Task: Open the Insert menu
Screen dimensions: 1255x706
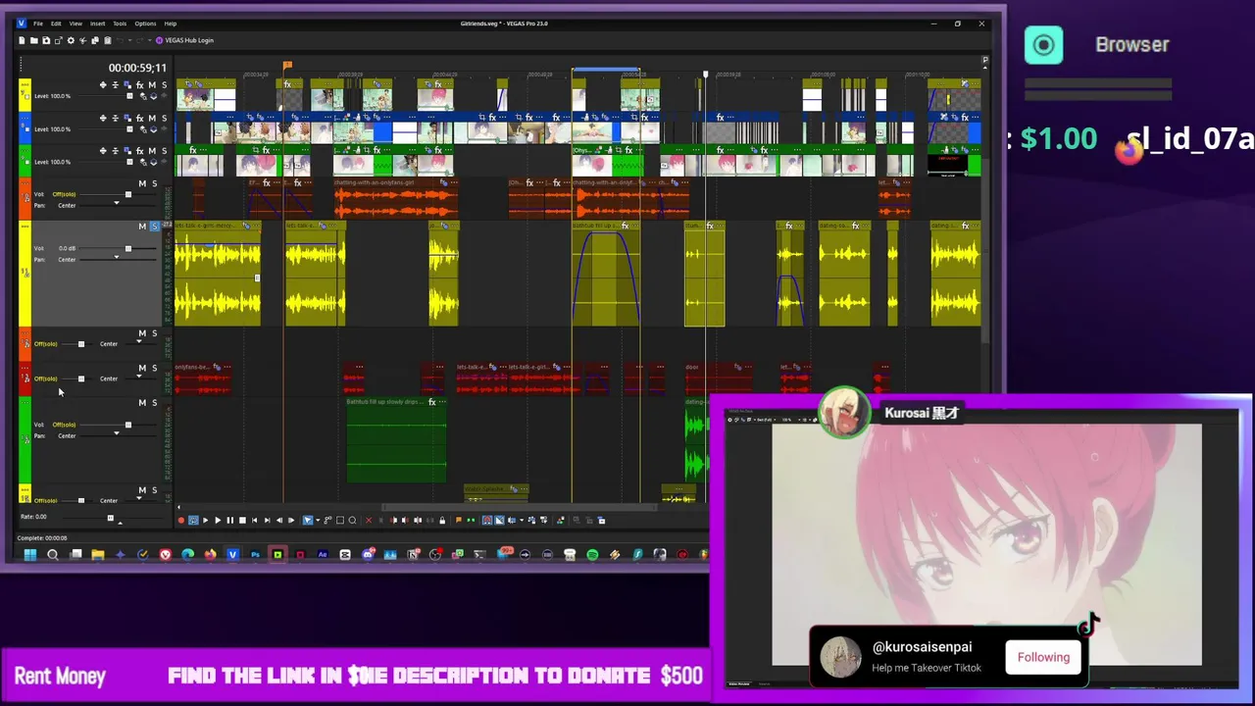Action: point(98,24)
